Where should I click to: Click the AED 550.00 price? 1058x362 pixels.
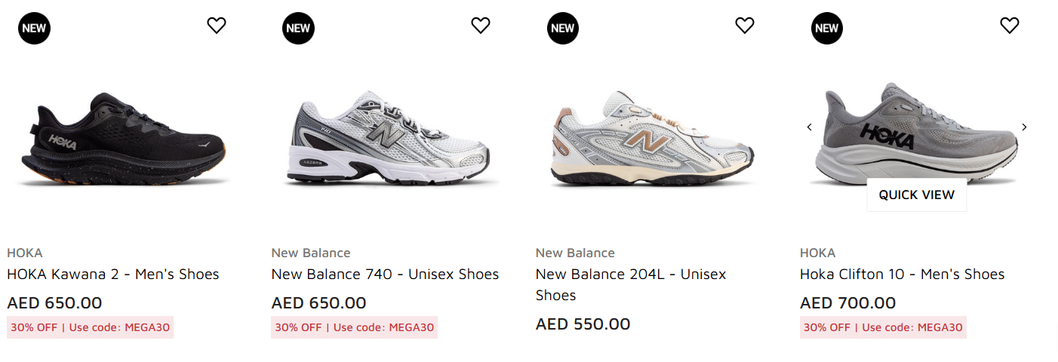(x=583, y=324)
